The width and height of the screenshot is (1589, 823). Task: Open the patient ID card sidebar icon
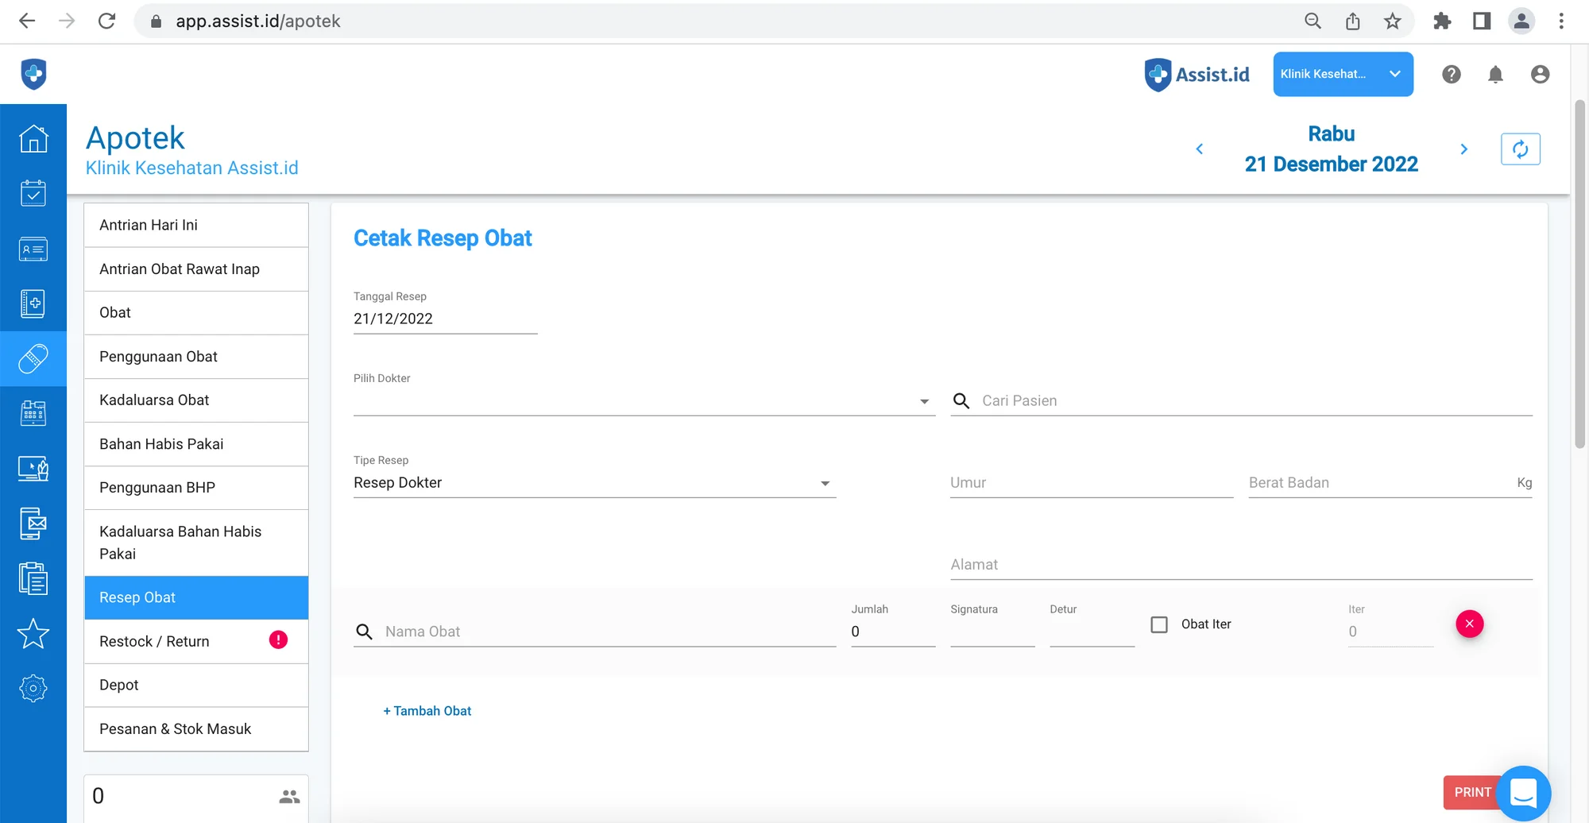pos(33,249)
